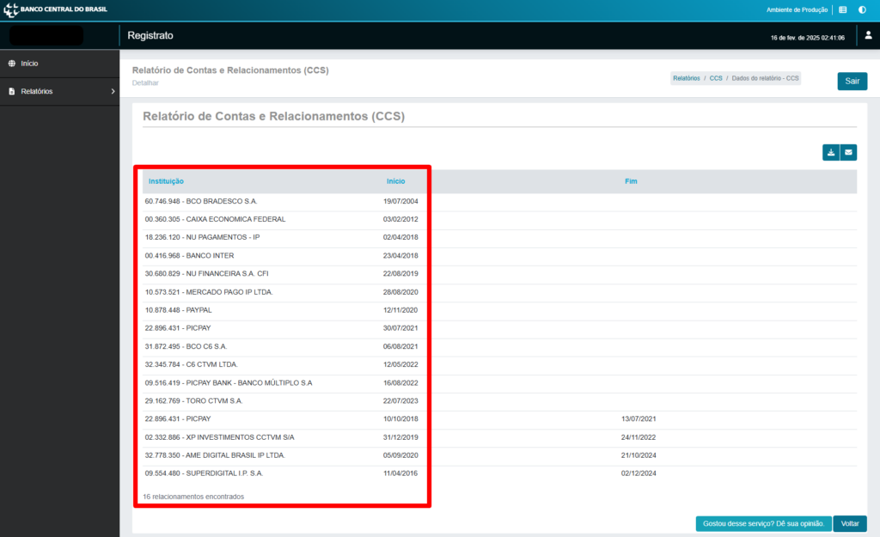
Task: Sort by the Início column header
Action: click(395, 181)
